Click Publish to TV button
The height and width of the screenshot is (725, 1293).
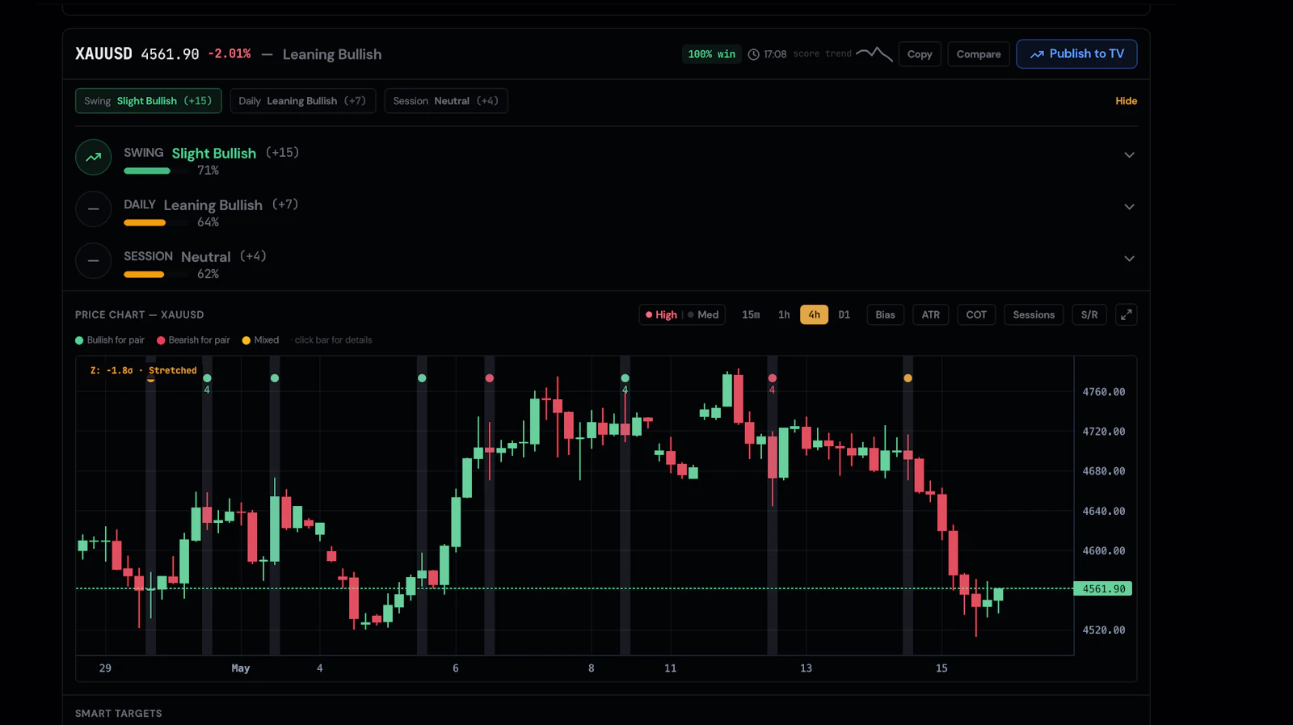click(1076, 54)
